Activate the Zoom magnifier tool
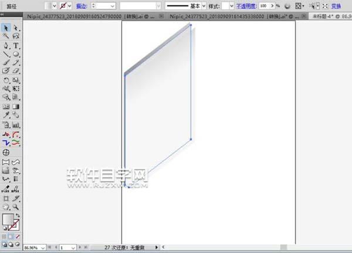Image resolution: width=352 pixels, height=253 pixels. [16, 207]
